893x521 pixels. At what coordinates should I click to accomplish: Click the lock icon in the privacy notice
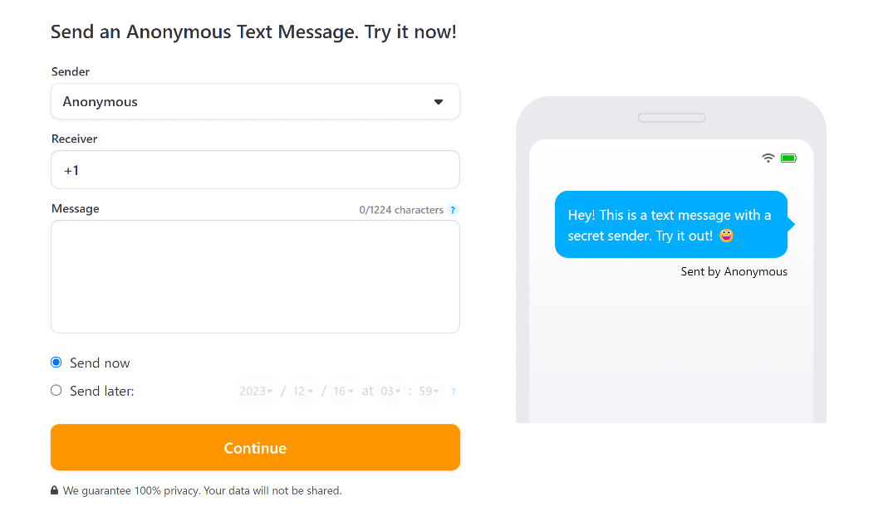coord(56,490)
